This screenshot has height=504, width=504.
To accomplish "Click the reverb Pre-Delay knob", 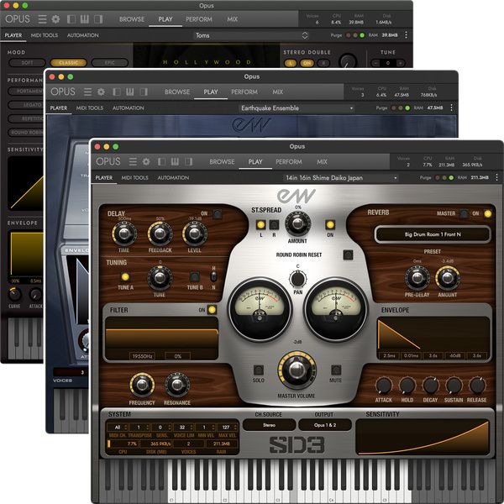I will tap(417, 278).
